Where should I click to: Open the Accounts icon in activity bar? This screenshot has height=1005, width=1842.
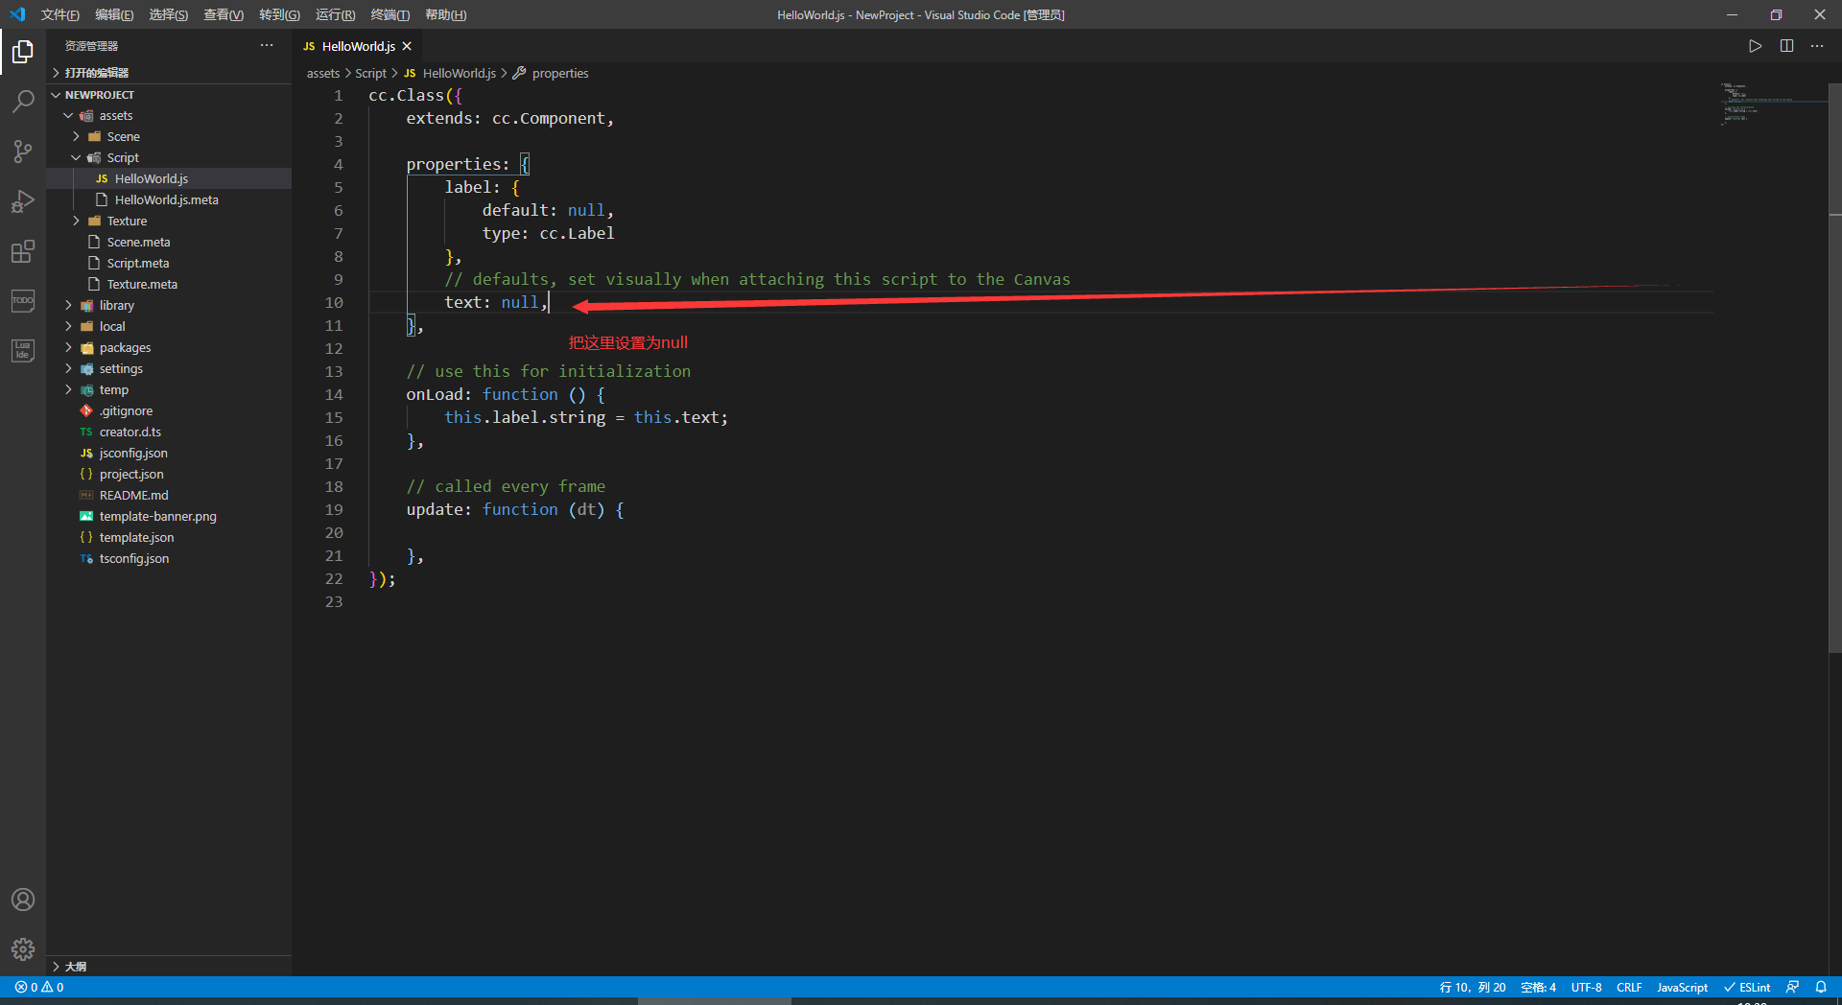[23, 900]
